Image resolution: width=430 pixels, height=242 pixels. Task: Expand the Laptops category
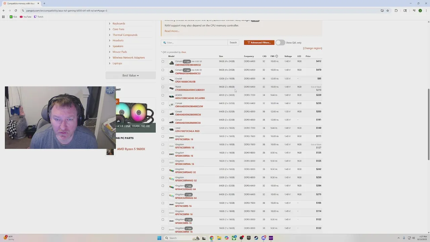click(117, 63)
